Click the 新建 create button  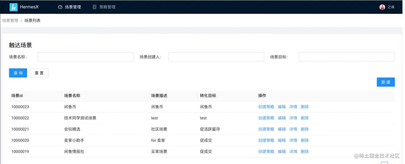tap(385, 82)
